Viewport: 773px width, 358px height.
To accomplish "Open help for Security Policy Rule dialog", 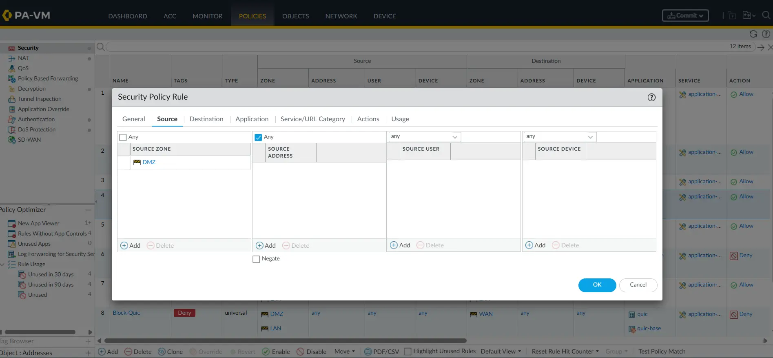I will [651, 97].
